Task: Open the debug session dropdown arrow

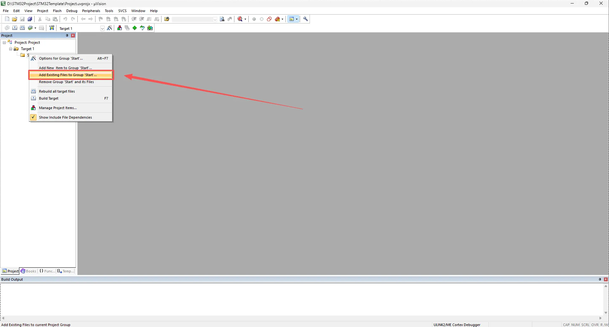Action: pos(245,19)
